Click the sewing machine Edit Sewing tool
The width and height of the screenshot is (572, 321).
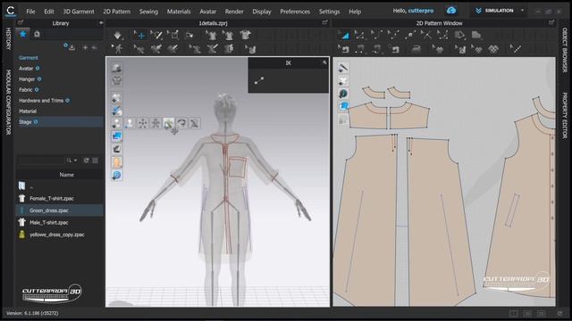pos(343,49)
